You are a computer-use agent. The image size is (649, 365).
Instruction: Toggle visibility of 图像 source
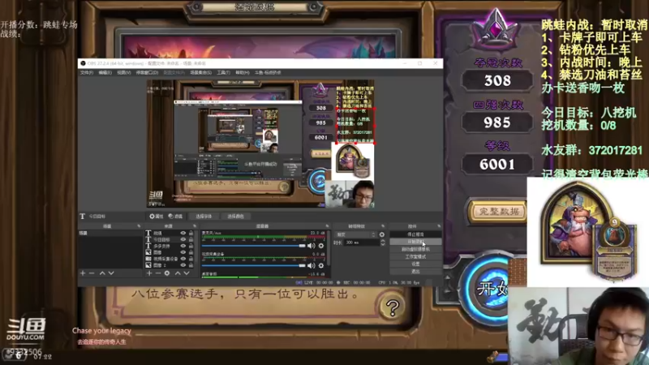click(x=183, y=252)
